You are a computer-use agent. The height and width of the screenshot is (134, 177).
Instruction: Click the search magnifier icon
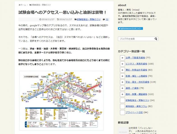[x=156, y=39]
